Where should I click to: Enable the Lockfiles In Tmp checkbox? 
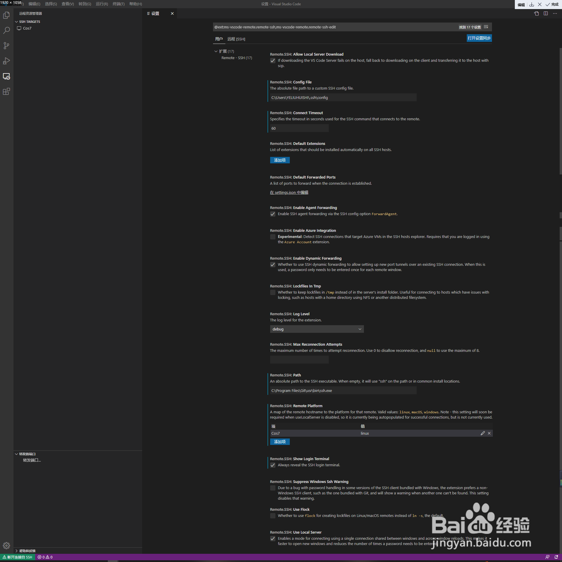click(273, 292)
